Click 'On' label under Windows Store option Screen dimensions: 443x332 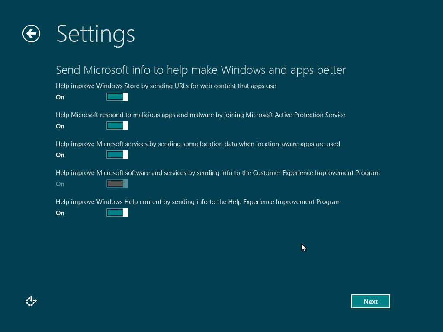click(60, 97)
